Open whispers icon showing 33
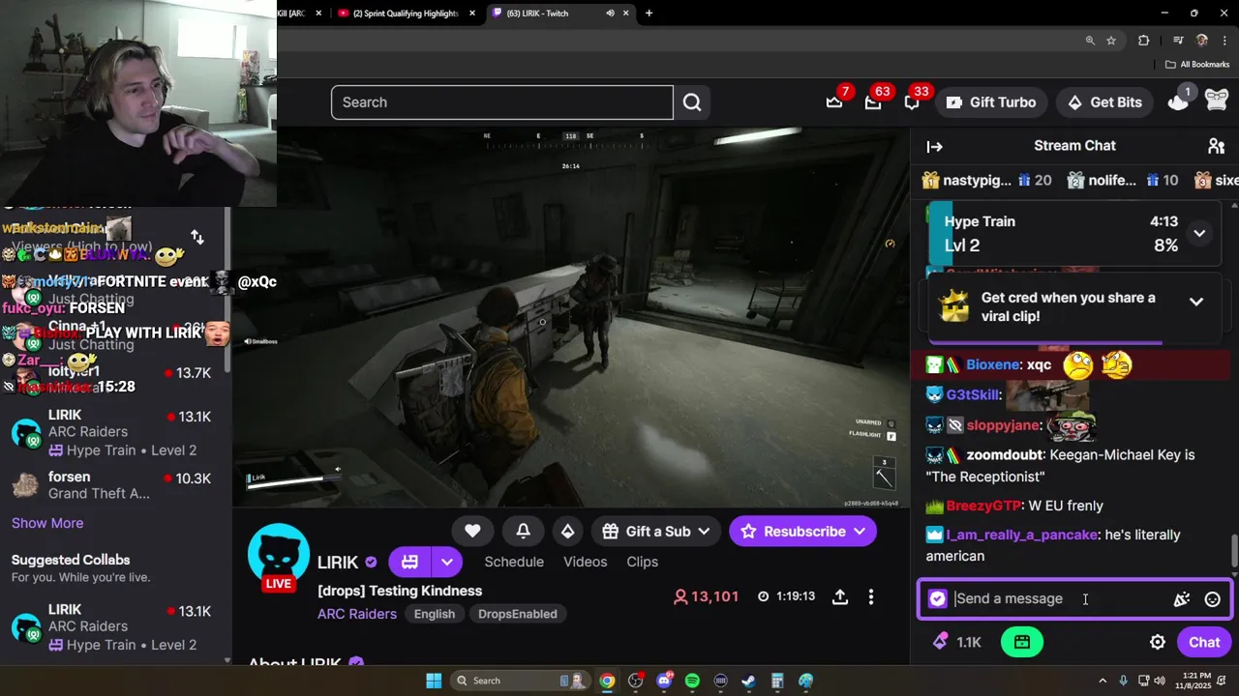The width and height of the screenshot is (1239, 696). (912, 102)
